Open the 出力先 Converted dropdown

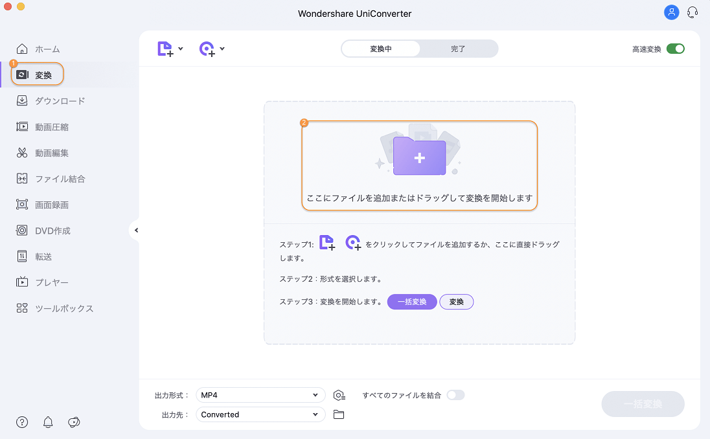click(x=260, y=414)
